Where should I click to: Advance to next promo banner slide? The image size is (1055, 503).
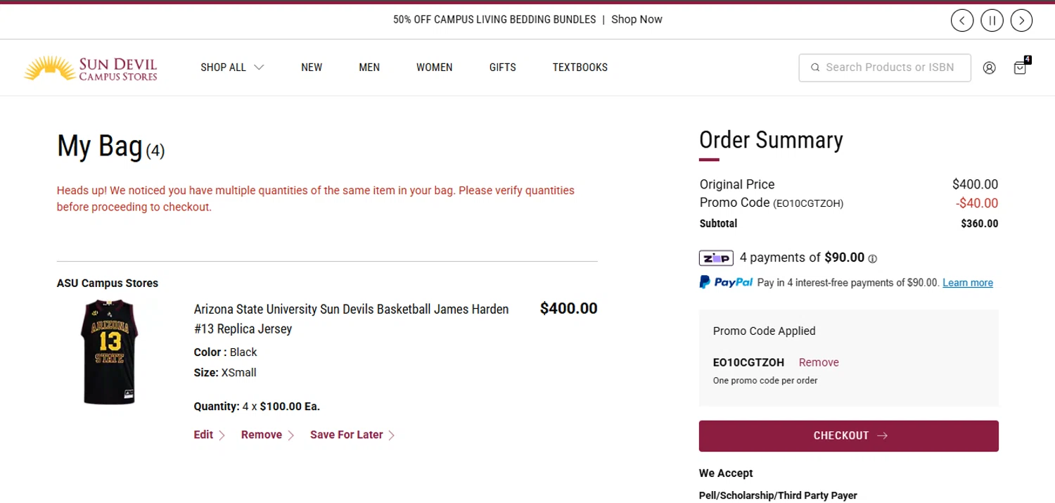1021,20
